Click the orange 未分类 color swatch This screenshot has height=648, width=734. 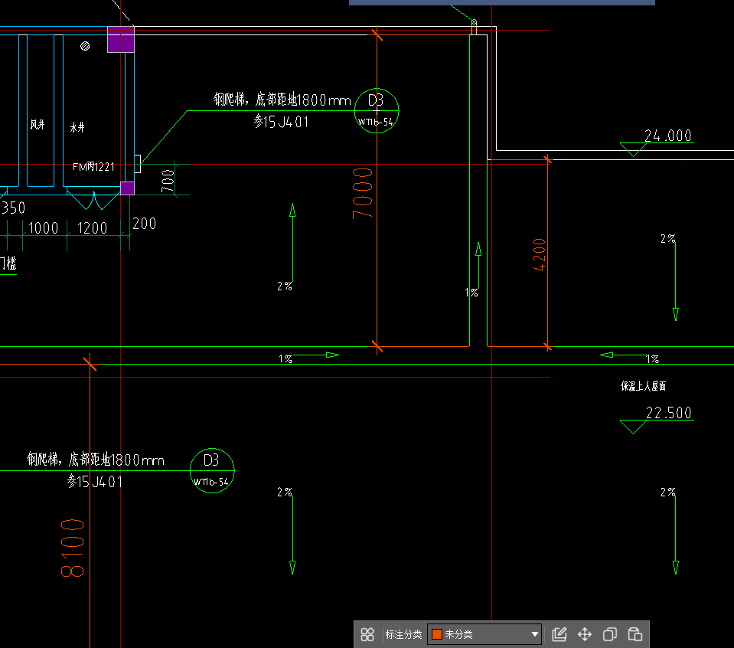click(x=437, y=634)
